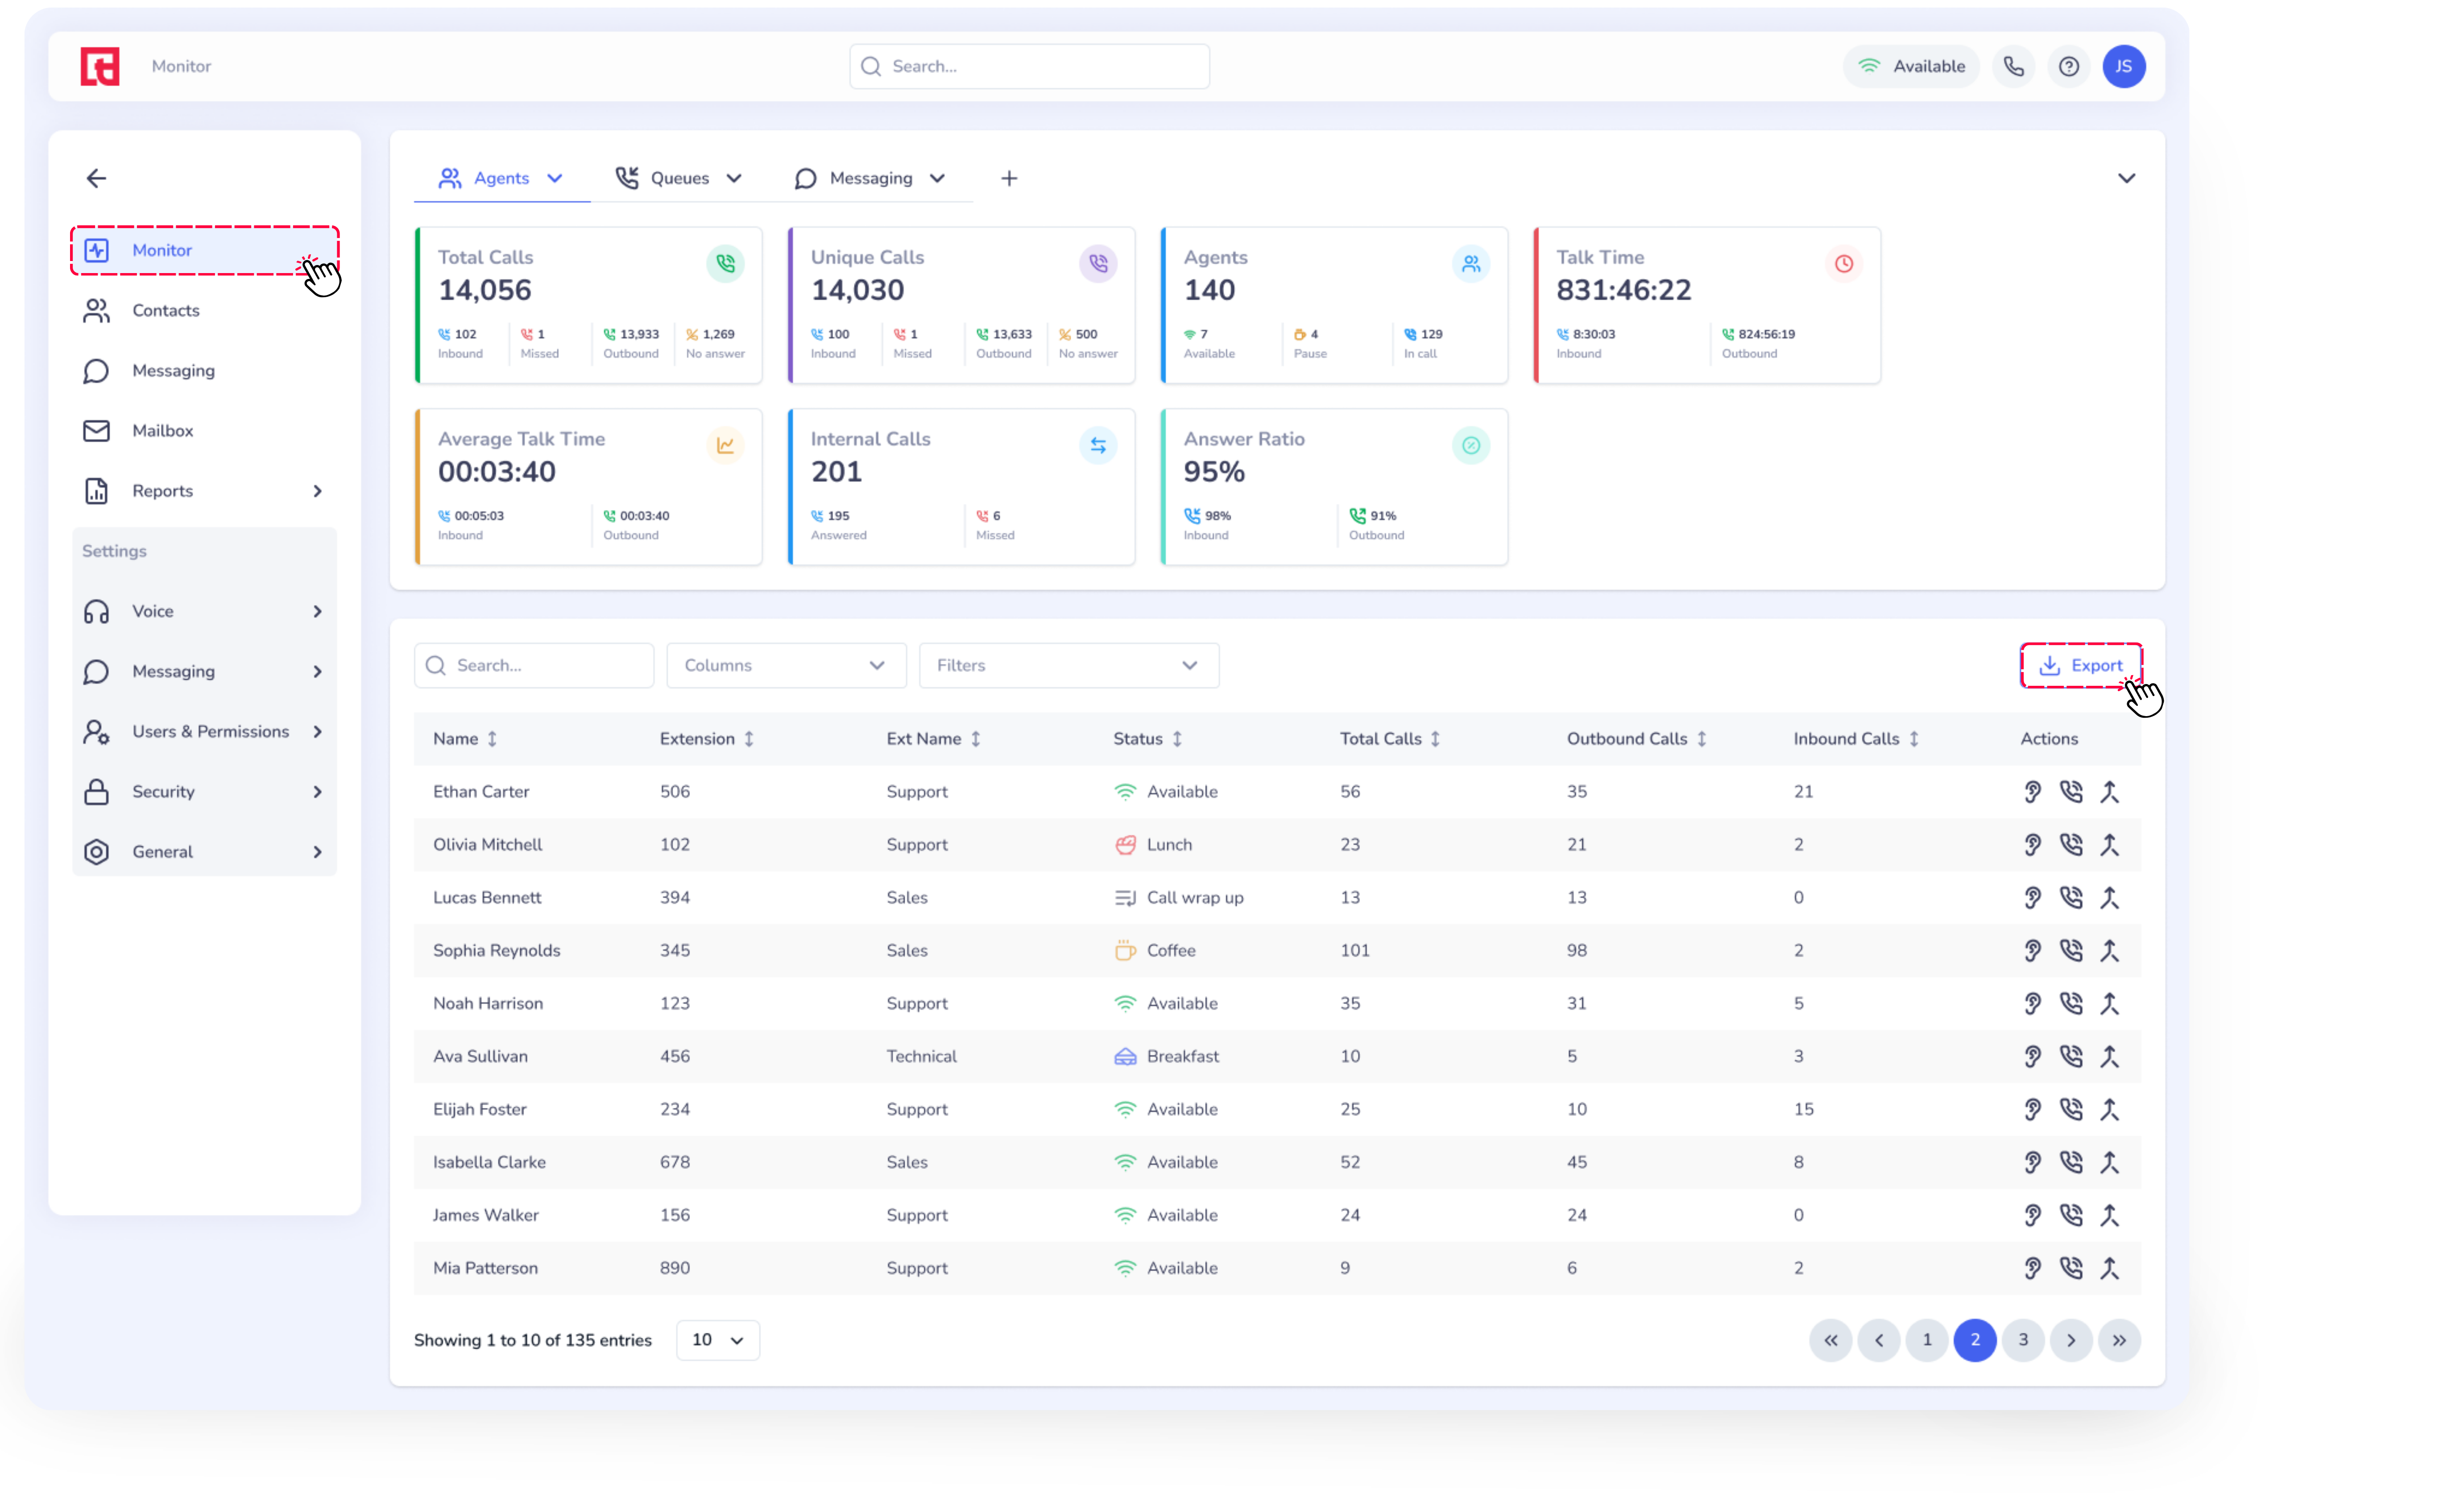Toggle the Available status pill
Image resolution: width=2464 pixels, height=1501 pixels.
(1910, 66)
